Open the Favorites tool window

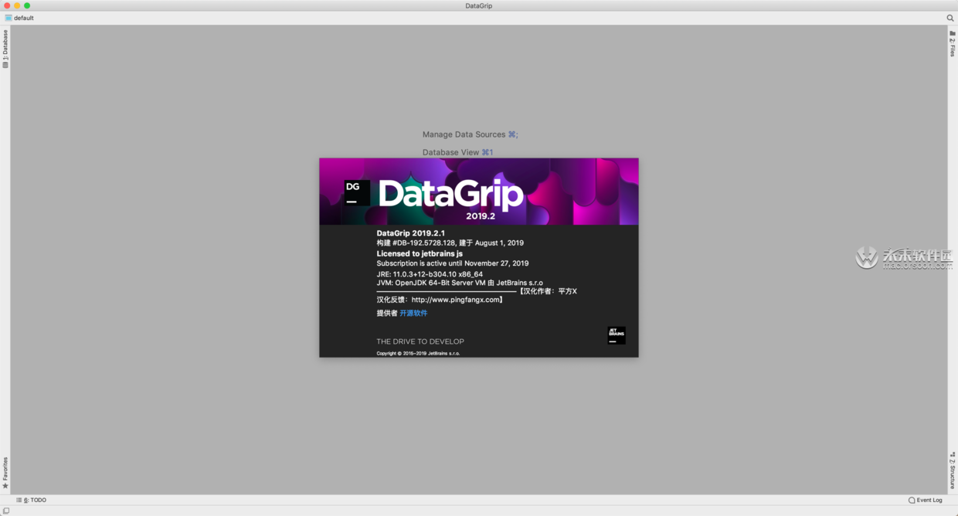click(x=5, y=473)
